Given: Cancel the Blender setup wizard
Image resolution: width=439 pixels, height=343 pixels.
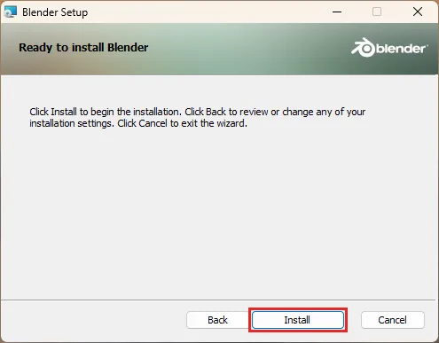Looking at the screenshot, I should tap(393, 320).
